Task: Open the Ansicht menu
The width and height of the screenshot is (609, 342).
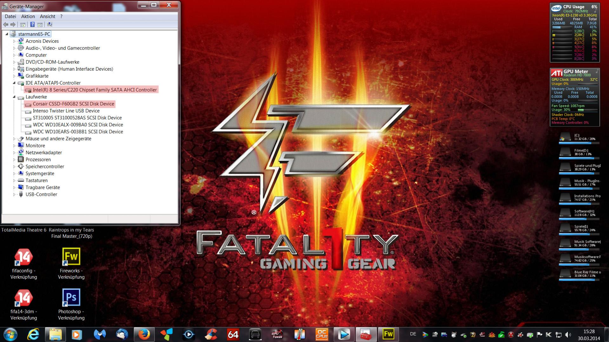Action: click(x=48, y=16)
